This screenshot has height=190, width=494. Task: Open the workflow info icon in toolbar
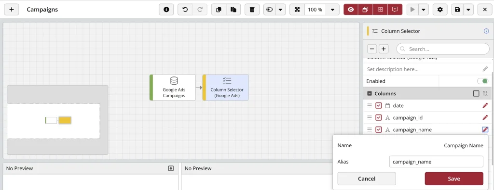click(x=166, y=10)
